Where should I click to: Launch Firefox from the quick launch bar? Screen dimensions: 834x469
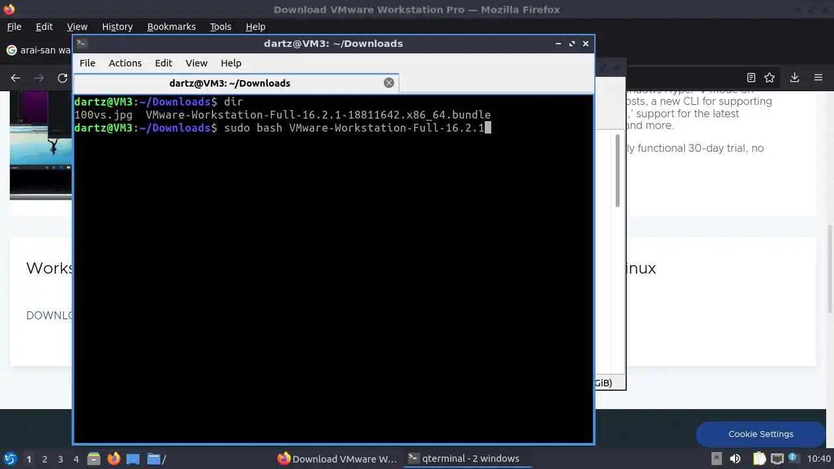(113, 459)
